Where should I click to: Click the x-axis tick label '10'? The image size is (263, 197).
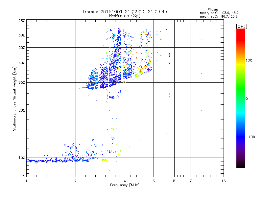click(190, 181)
